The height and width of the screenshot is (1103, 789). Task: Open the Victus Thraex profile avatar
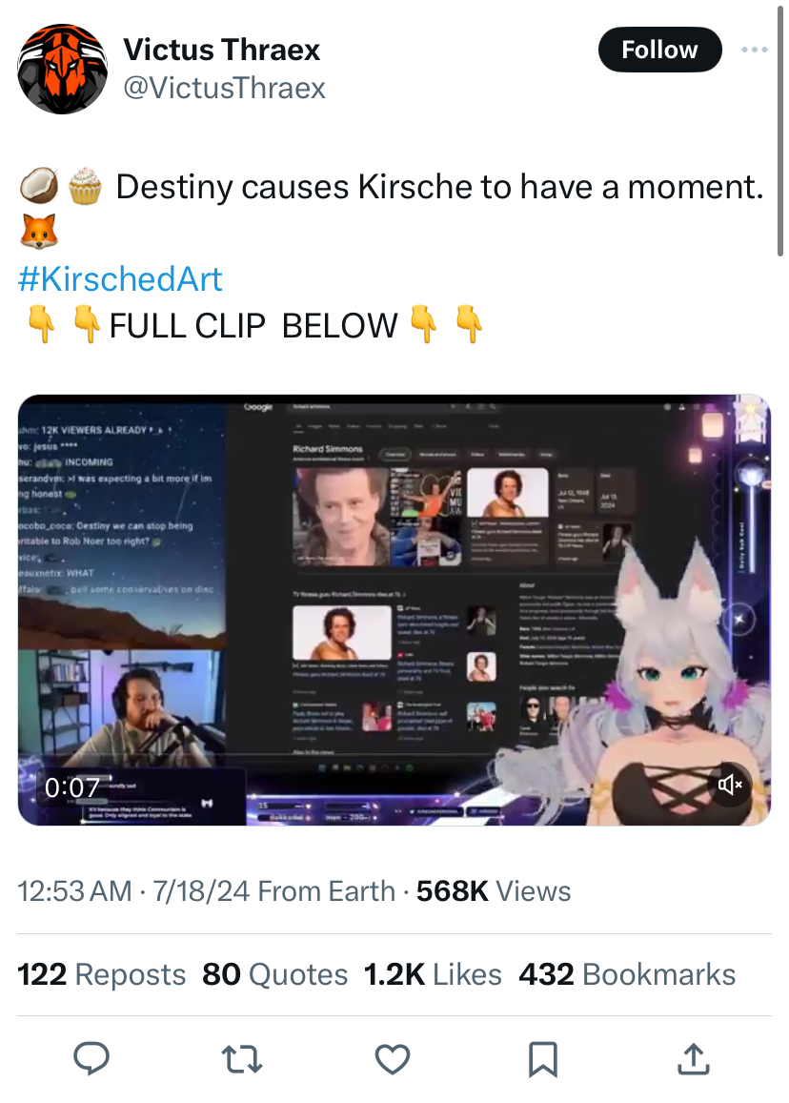click(x=62, y=69)
